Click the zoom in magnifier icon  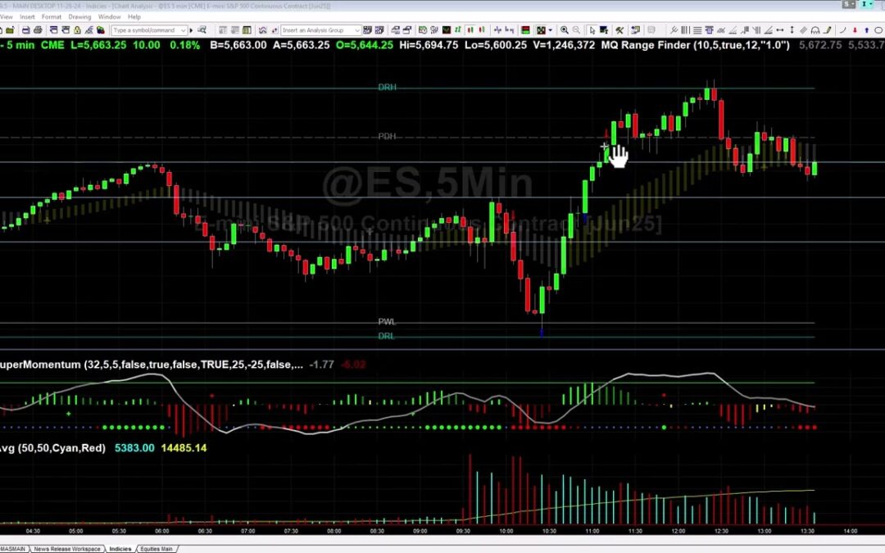tap(564, 30)
